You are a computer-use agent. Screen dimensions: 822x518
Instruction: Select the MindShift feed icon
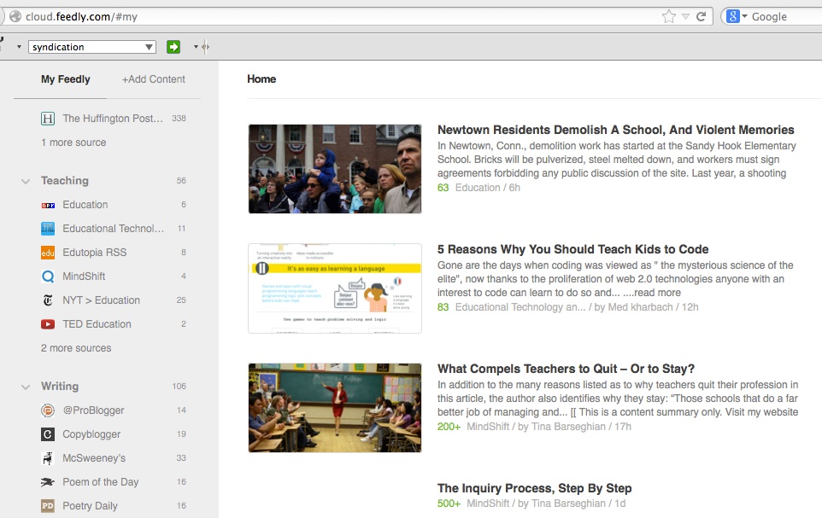pos(48,276)
